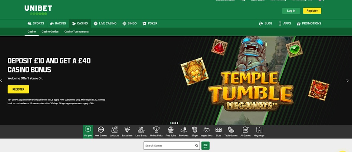View the Promotions page

coord(309,23)
